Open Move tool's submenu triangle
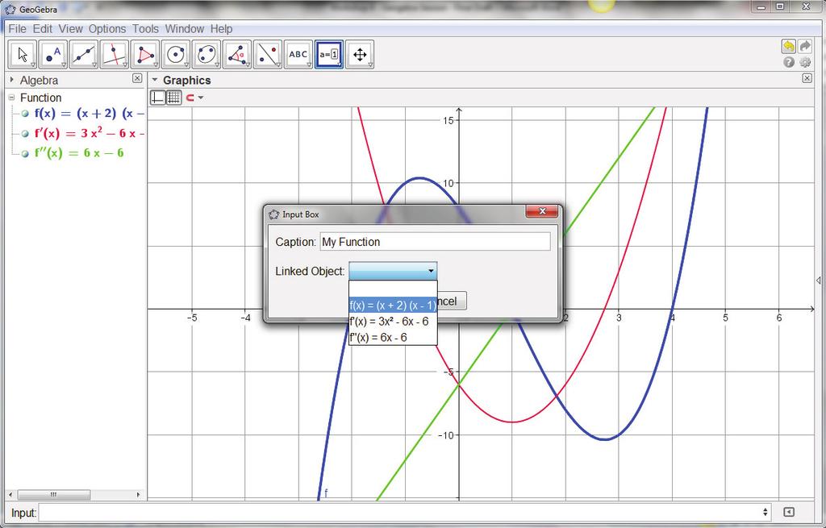This screenshot has height=528, width=826. 33,64
